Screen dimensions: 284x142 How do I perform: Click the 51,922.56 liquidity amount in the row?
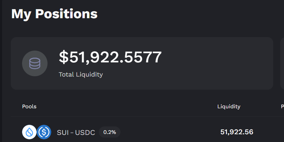[237, 132]
